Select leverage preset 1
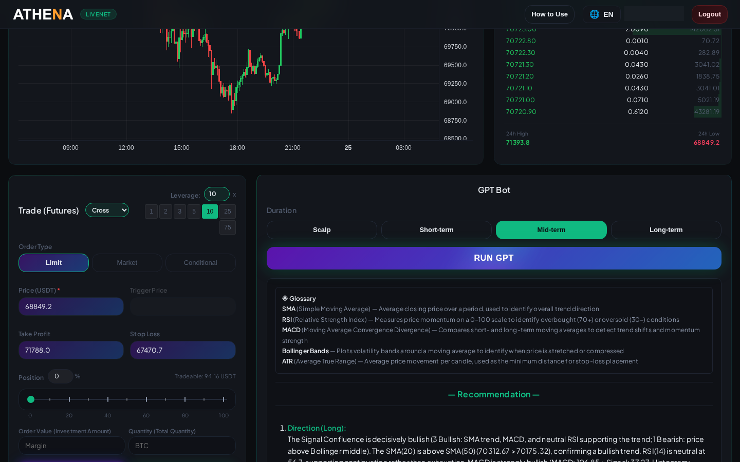 pyautogui.click(x=151, y=211)
